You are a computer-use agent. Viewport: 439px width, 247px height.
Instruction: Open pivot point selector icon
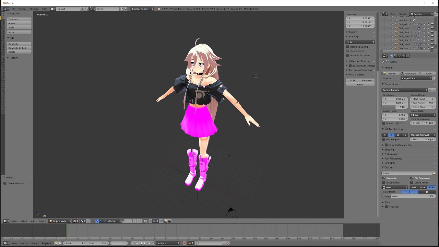click(83, 221)
